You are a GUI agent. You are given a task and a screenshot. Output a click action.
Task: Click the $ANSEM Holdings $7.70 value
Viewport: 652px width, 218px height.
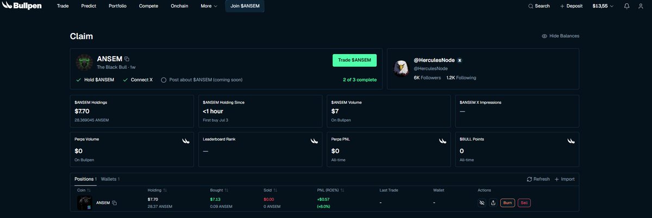[x=82, y=111]
